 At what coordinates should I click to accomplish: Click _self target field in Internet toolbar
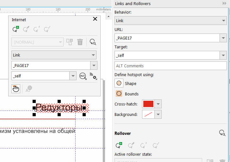(40, 76)
